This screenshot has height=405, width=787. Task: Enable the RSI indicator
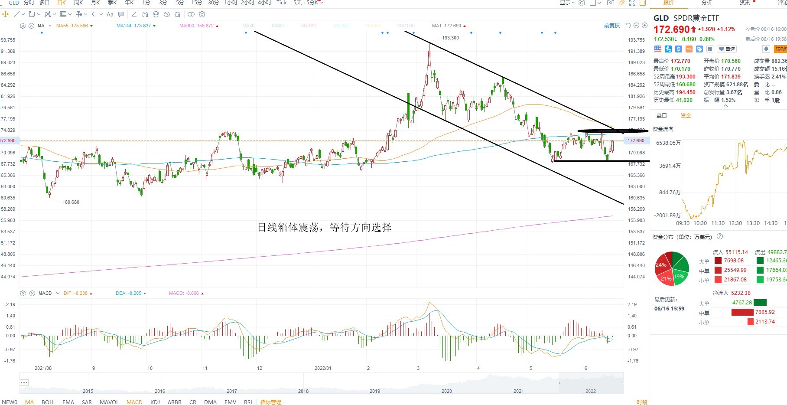248,402
